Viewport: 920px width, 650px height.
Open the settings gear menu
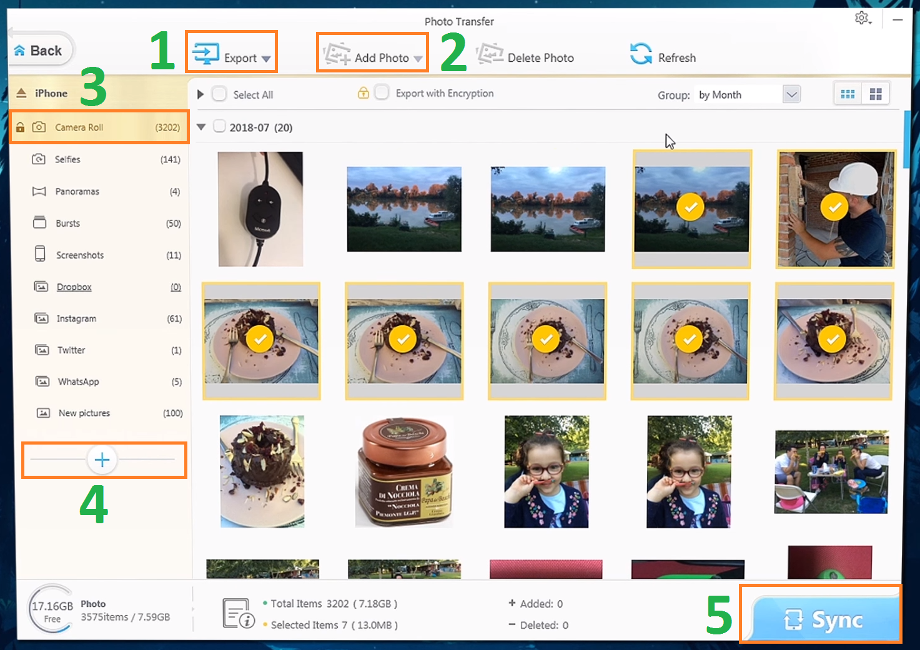click(x=862, y=18)
